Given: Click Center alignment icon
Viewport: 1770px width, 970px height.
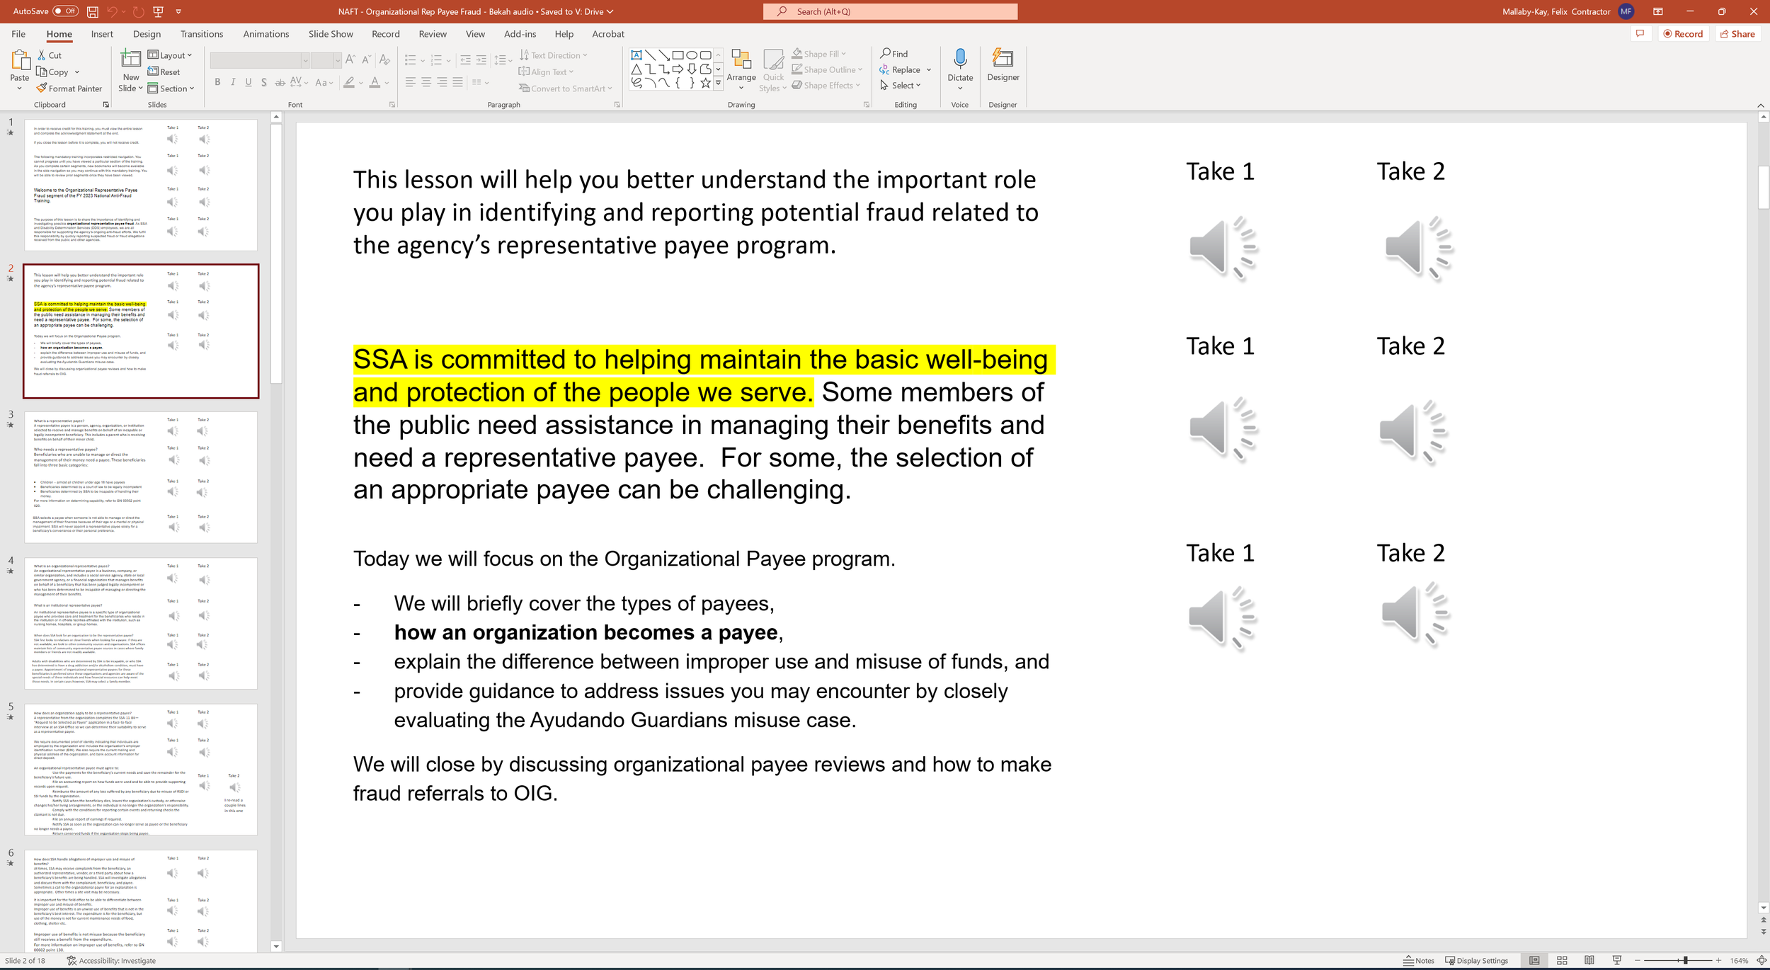Looking at the screenshot, I should coord(426,83).
